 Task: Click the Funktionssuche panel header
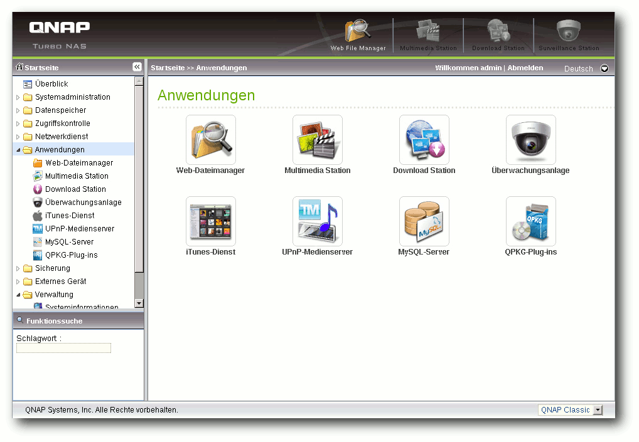[x=78, y=321]
